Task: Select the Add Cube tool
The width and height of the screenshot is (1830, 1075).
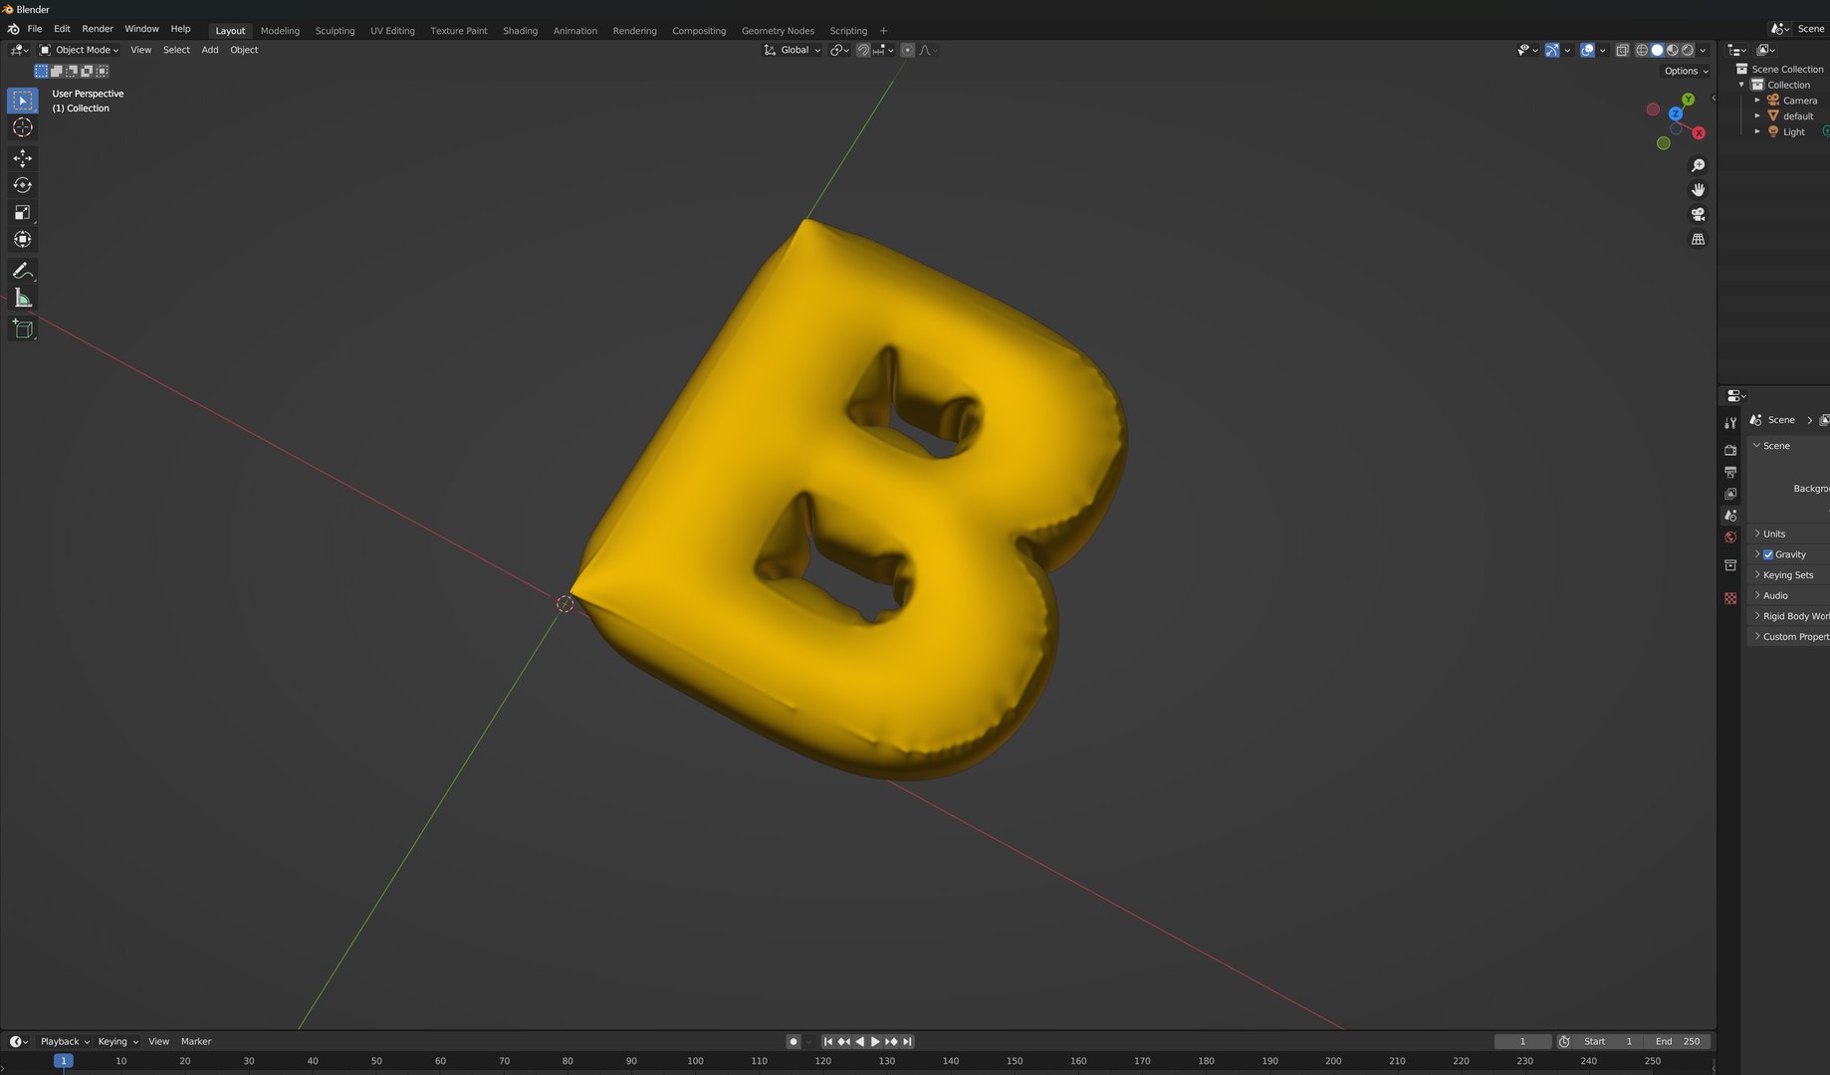Action: click(x=22, y=329)
